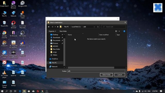Select Videos in navigation pane

55,55
